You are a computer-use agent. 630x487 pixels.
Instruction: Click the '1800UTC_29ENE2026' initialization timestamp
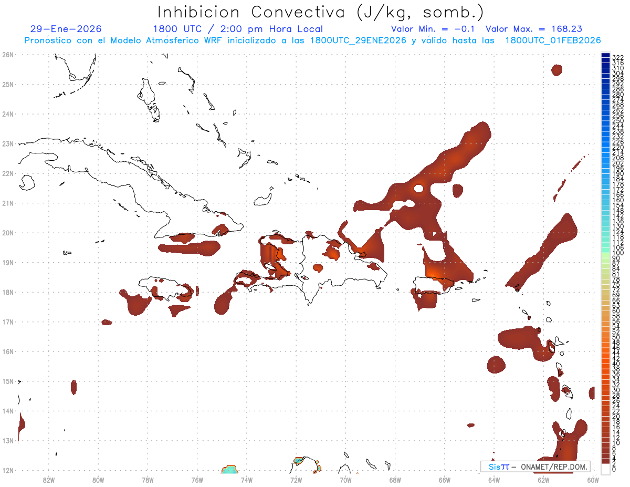click(x=358, y=40)
